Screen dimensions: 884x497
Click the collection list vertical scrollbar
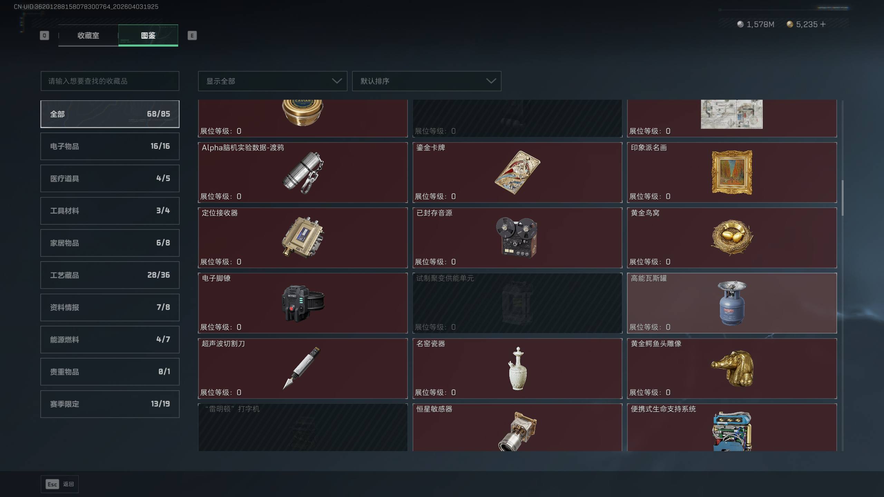click(x=843, y=198)
